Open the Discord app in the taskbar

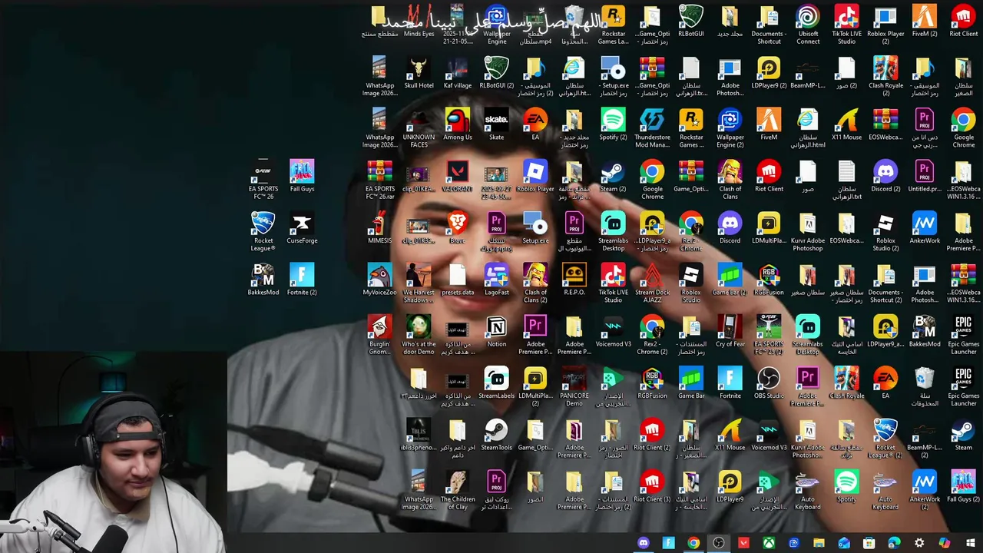tap(644, 543)
